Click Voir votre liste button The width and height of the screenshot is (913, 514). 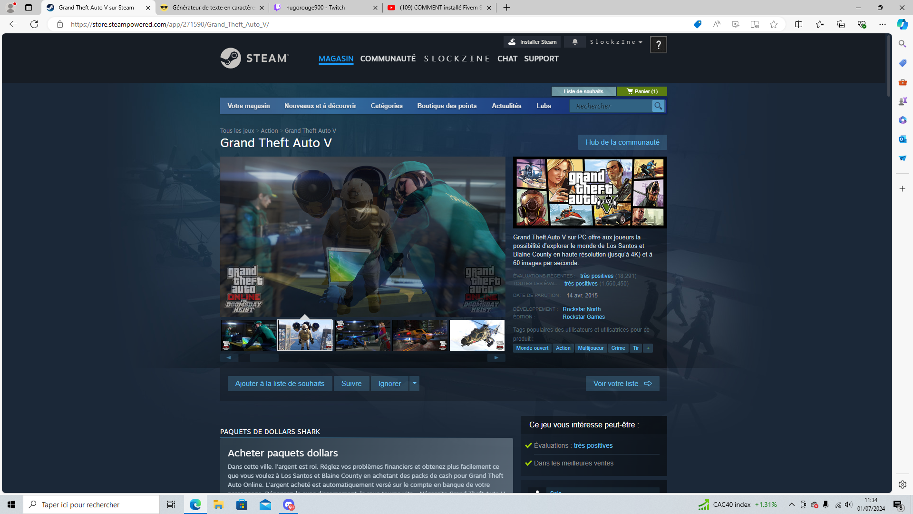pos(622,384)
